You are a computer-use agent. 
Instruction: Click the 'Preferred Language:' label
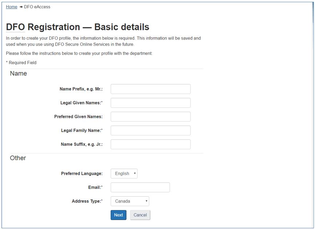tap(82, 174)
